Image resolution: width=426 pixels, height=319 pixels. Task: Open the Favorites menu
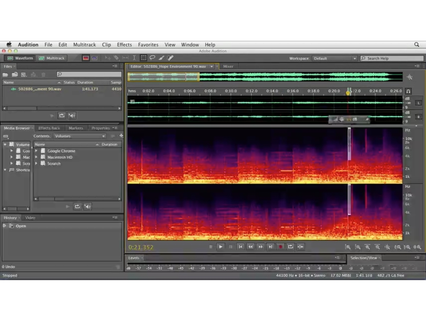148,45
